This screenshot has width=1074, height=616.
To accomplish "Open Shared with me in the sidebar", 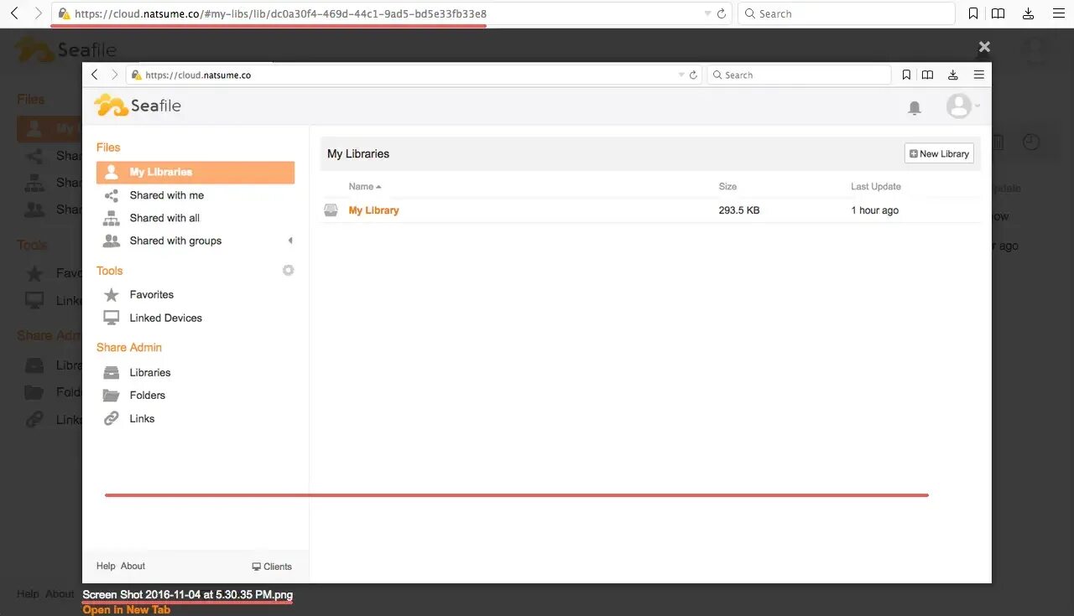I will tap(167, 195).
